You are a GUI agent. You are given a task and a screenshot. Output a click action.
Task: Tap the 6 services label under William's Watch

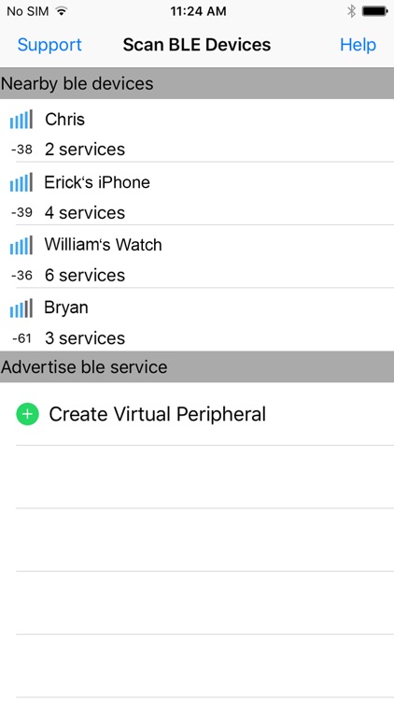point(85,275)
